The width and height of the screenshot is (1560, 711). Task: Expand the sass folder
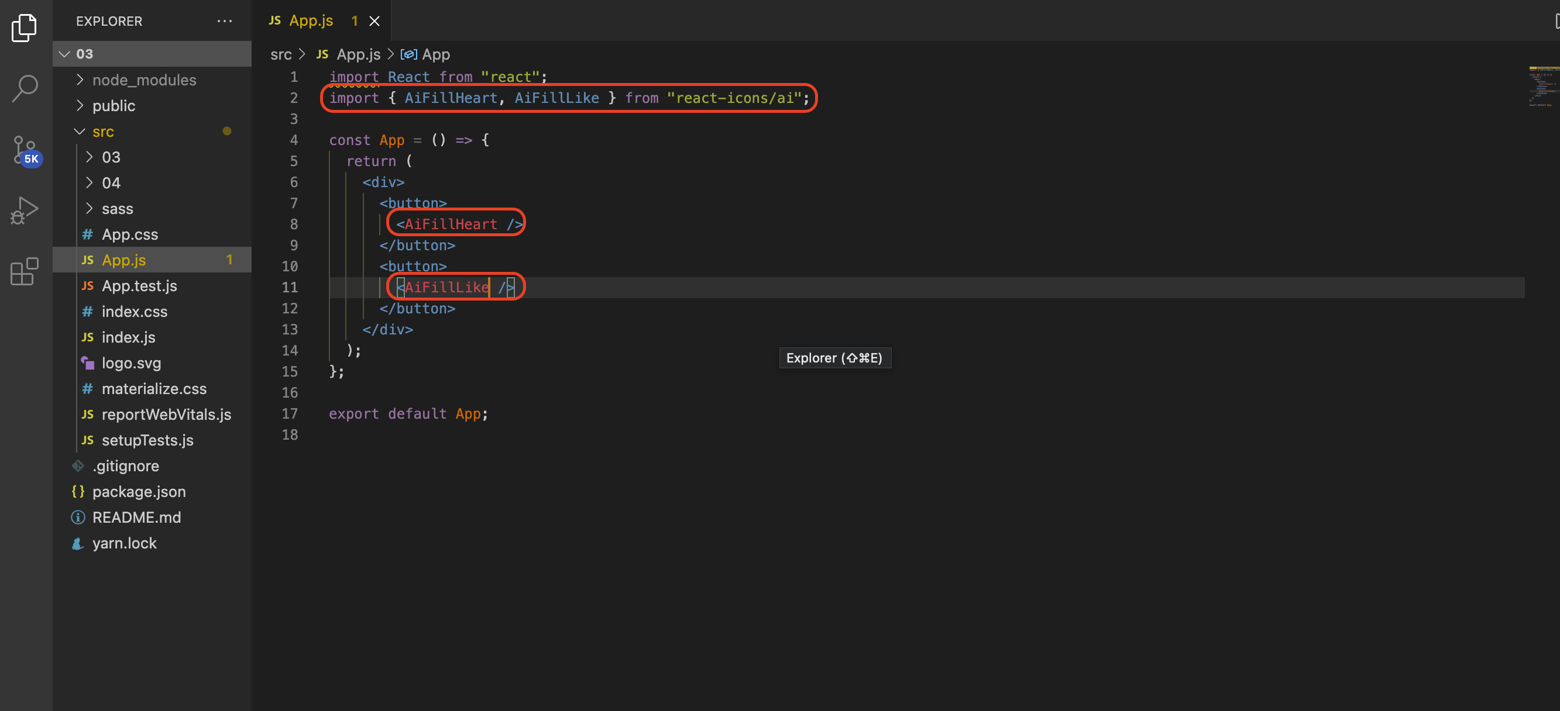tap(118, 209)
